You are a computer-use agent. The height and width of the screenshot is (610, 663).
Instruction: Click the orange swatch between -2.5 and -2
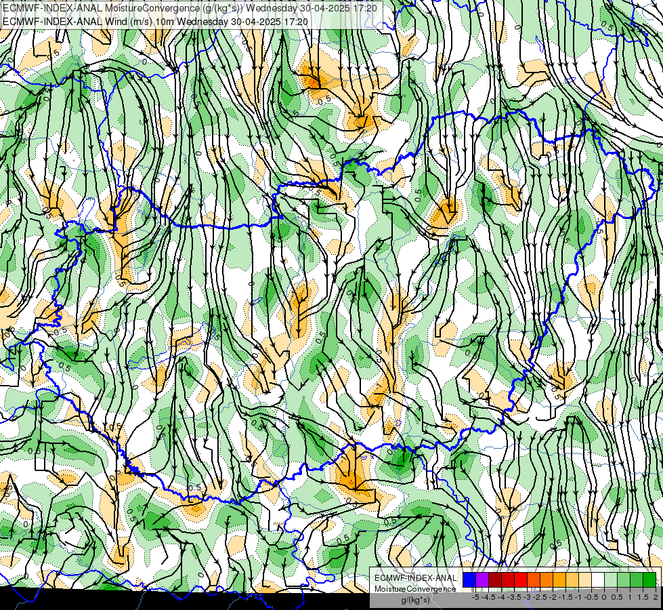click(x=547, y=579)
